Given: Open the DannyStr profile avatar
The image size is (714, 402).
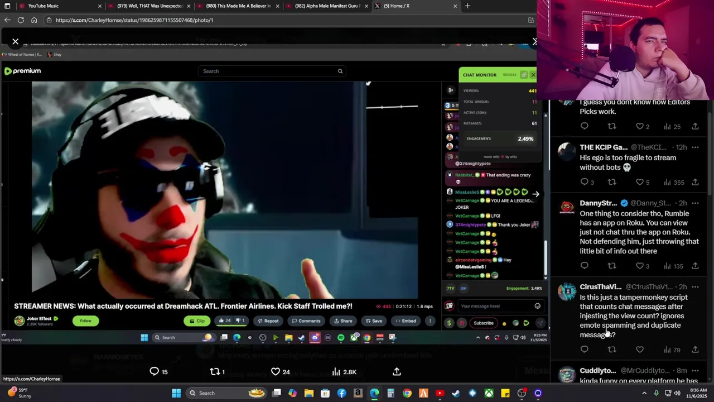Looking at the screenshot, I should point(567,208).
